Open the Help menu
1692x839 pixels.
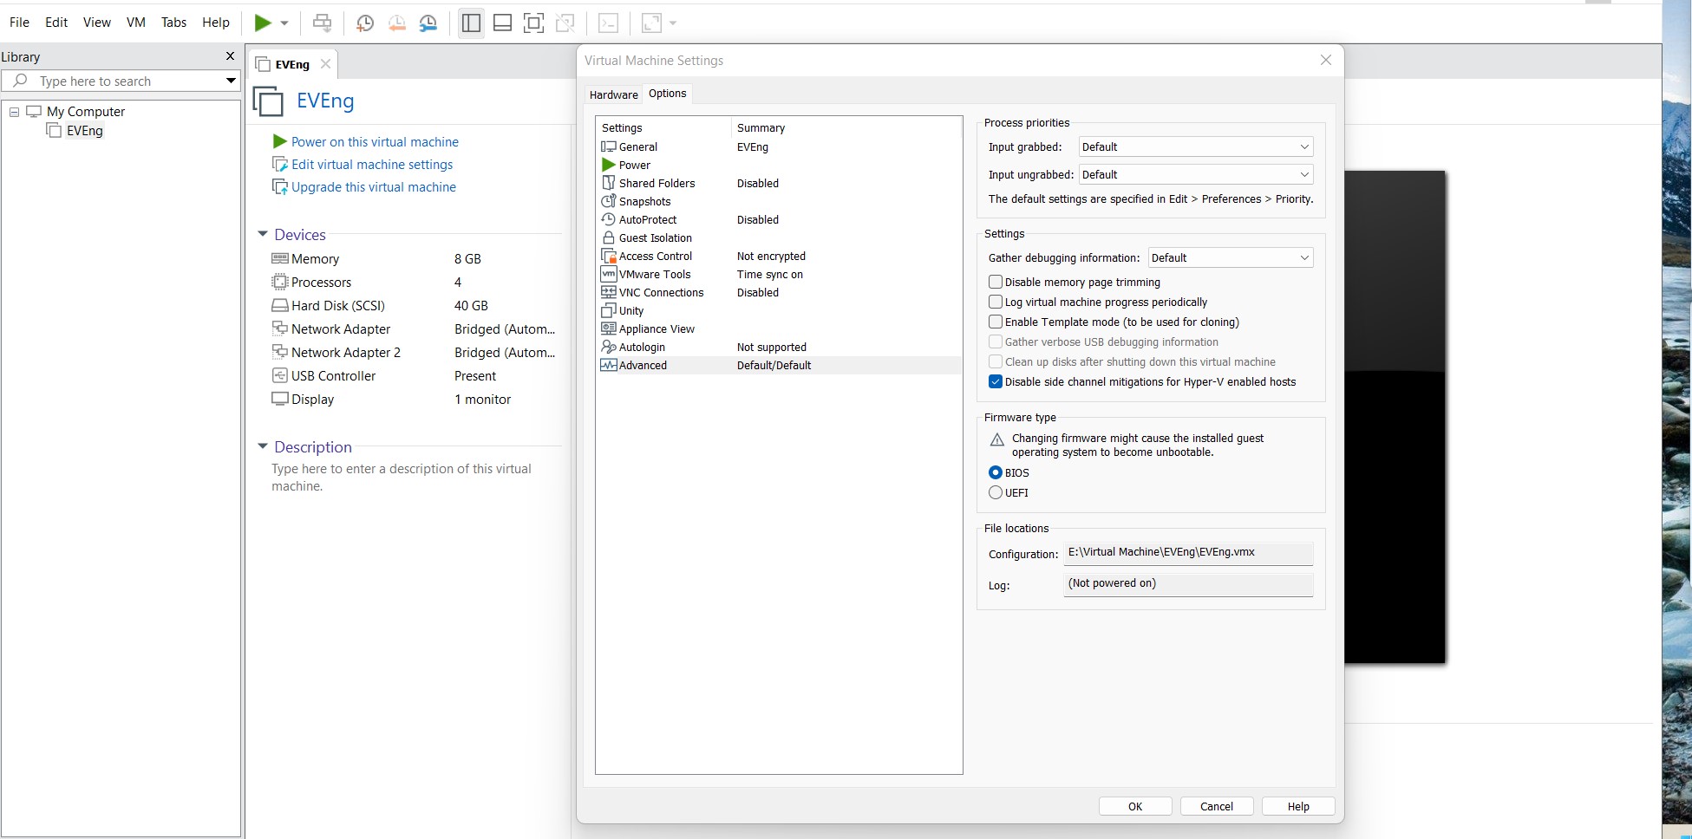[216, 23]
